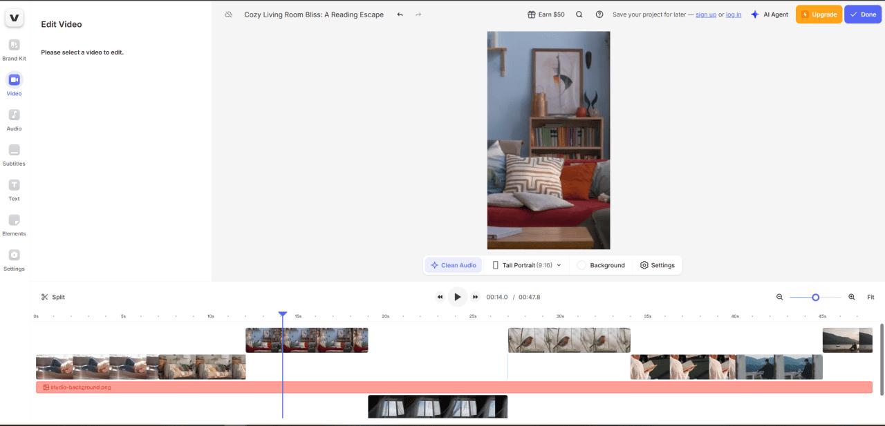
Task: Open project Settings from the sidebar
Action: (x=14, y=259)
